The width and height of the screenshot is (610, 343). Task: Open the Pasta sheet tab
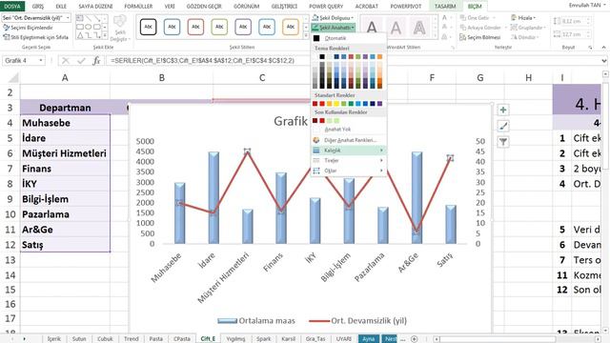[x=156, y=339]
